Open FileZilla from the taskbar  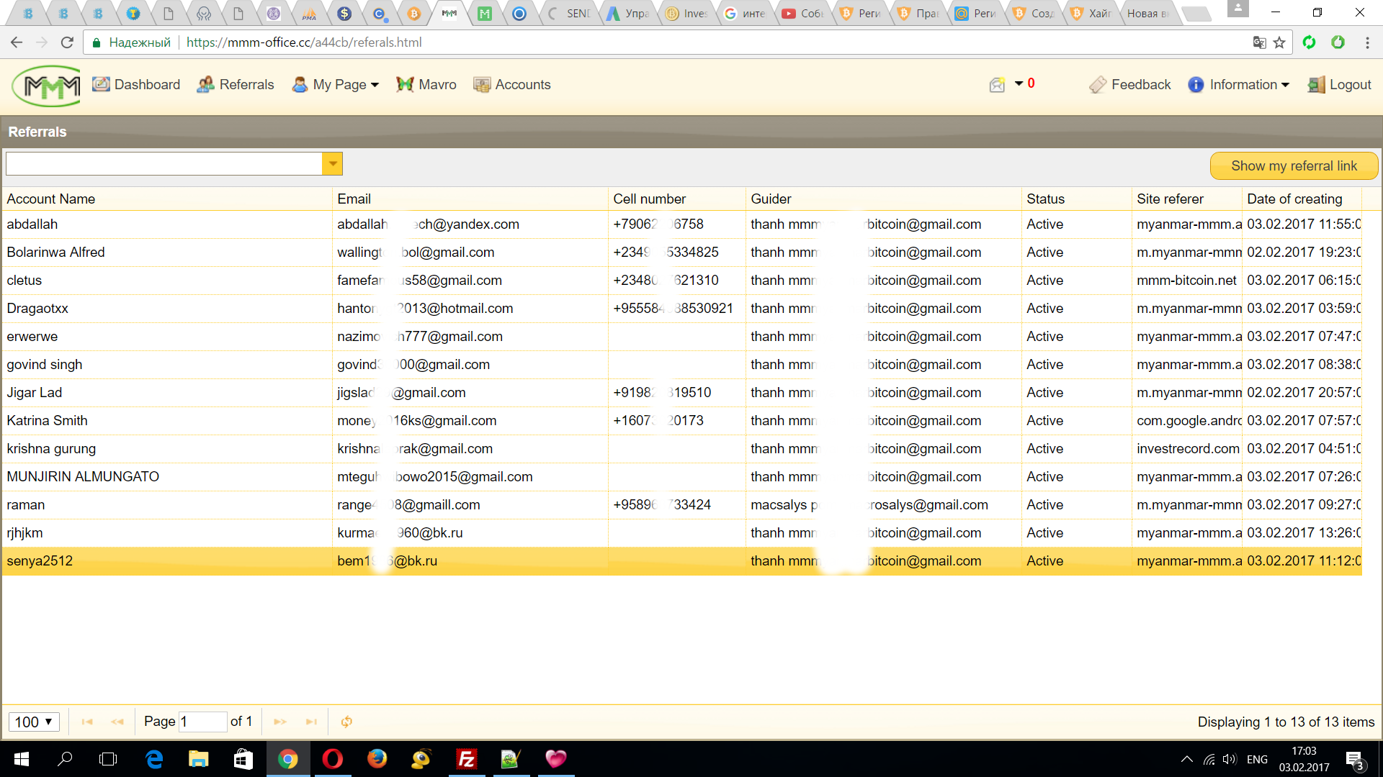(466, 759)
